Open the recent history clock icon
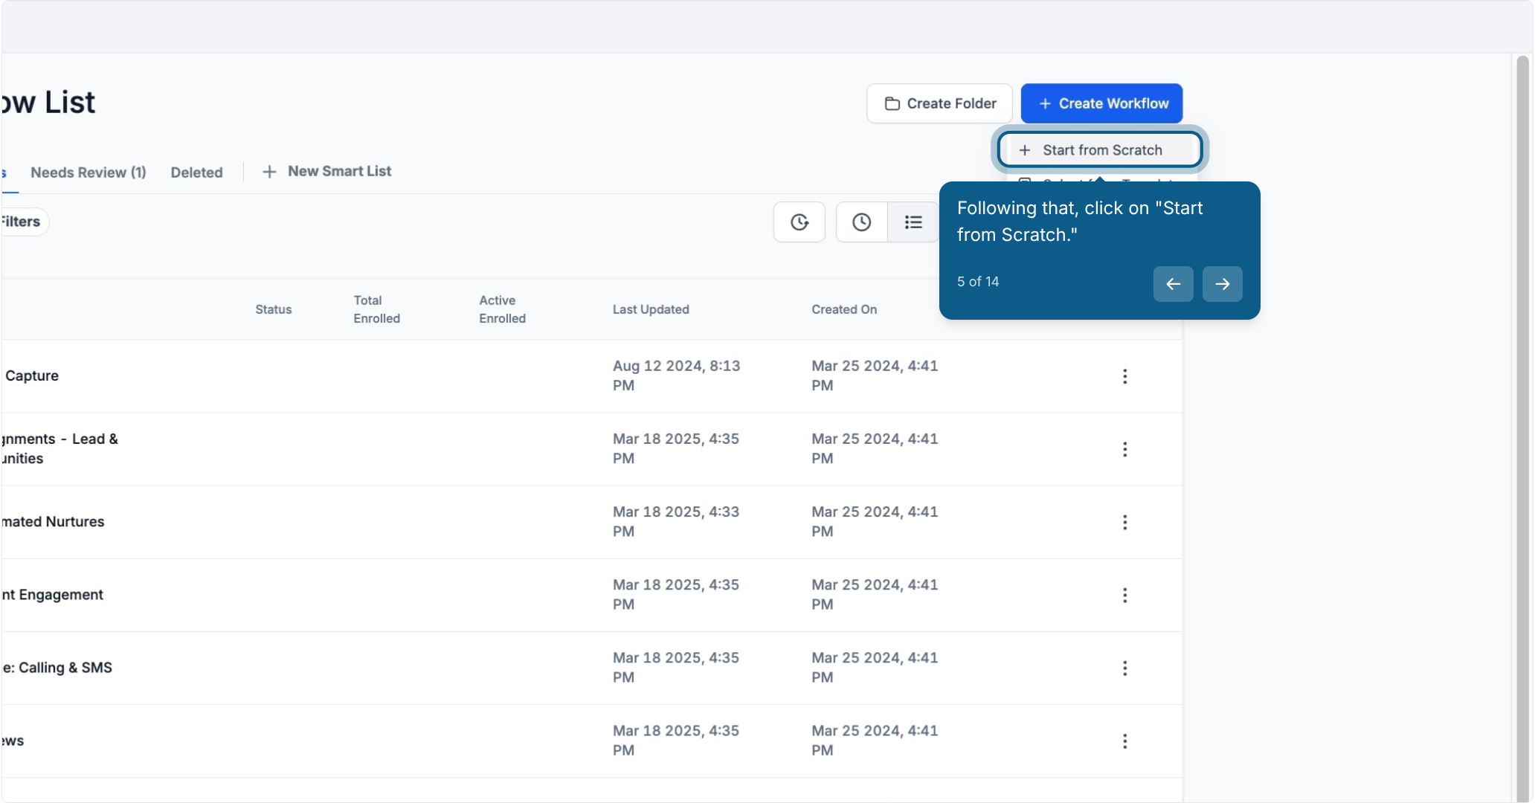1535x803 pixels. click(x=799, y=222)
